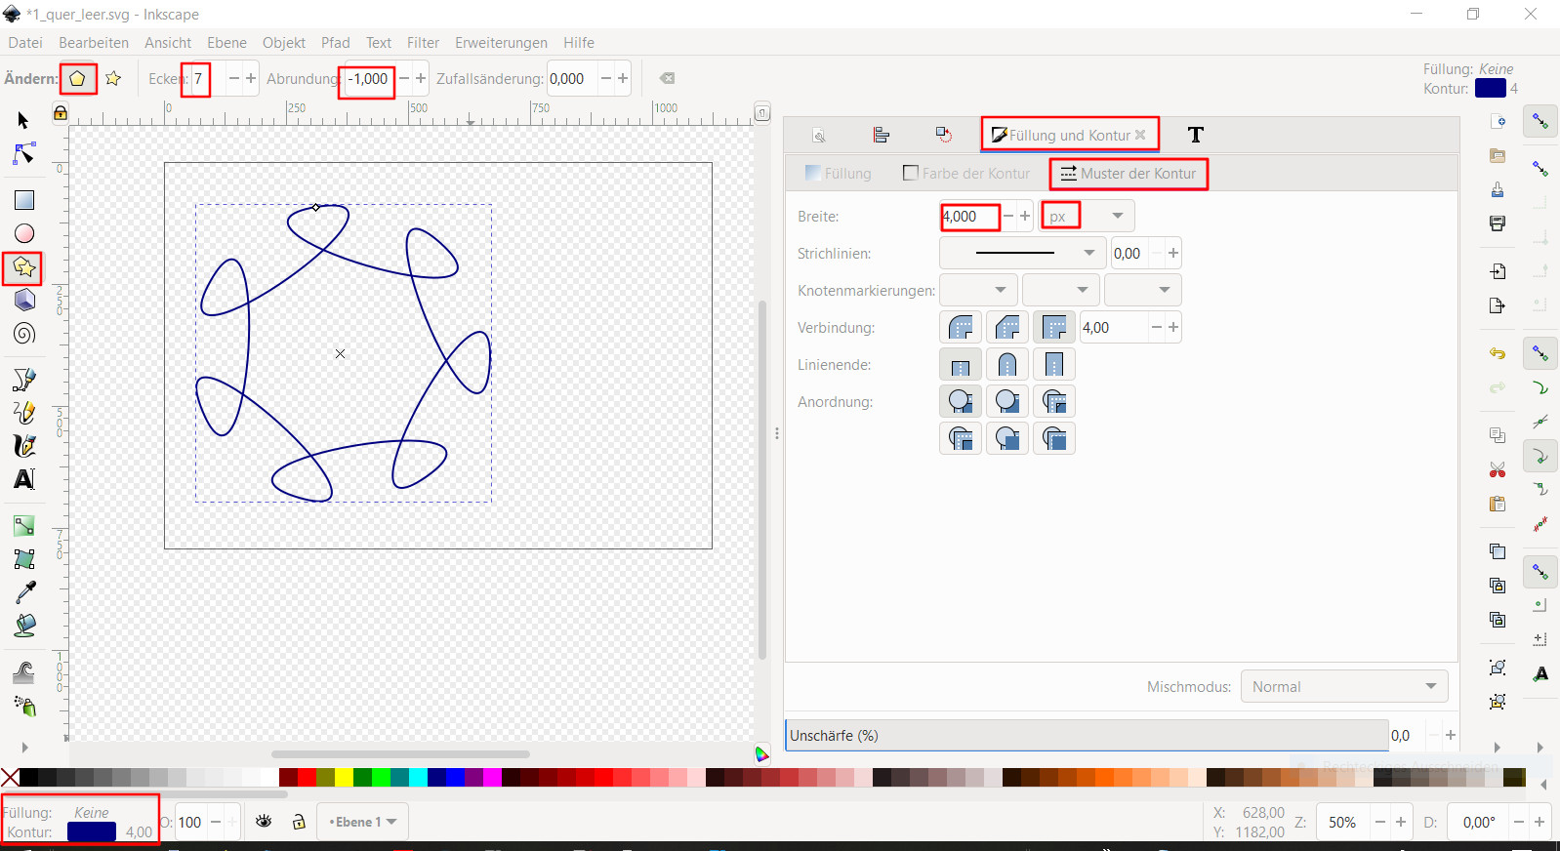
Task: Increase the zoom percentage
Action: pos(1401,822)
